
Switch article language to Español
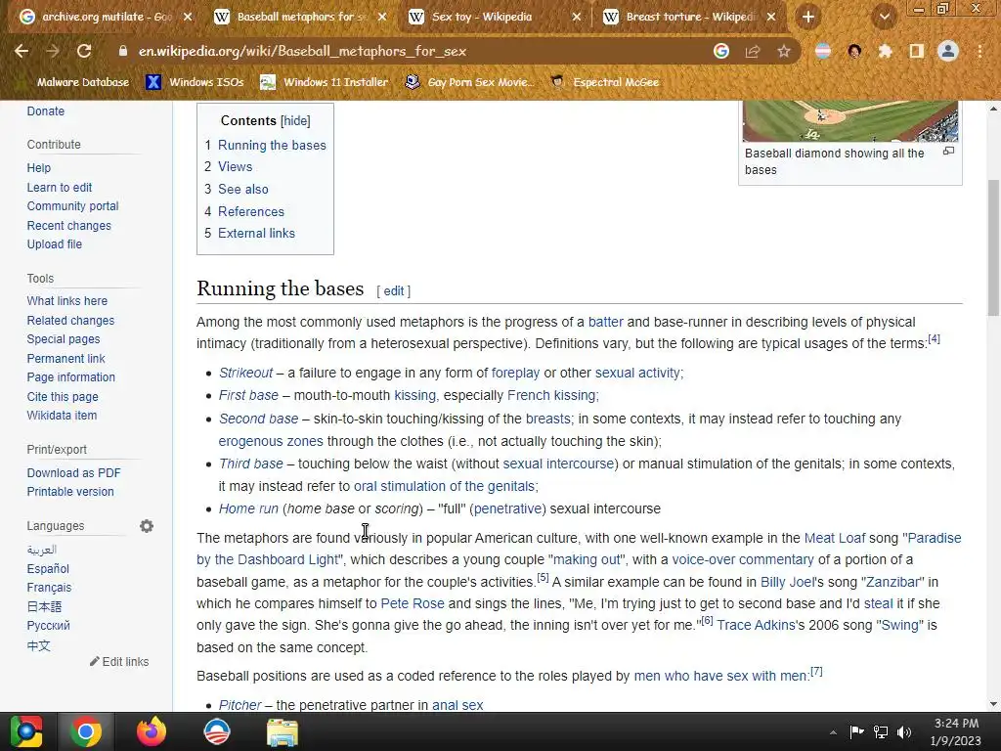click(48, 568)
